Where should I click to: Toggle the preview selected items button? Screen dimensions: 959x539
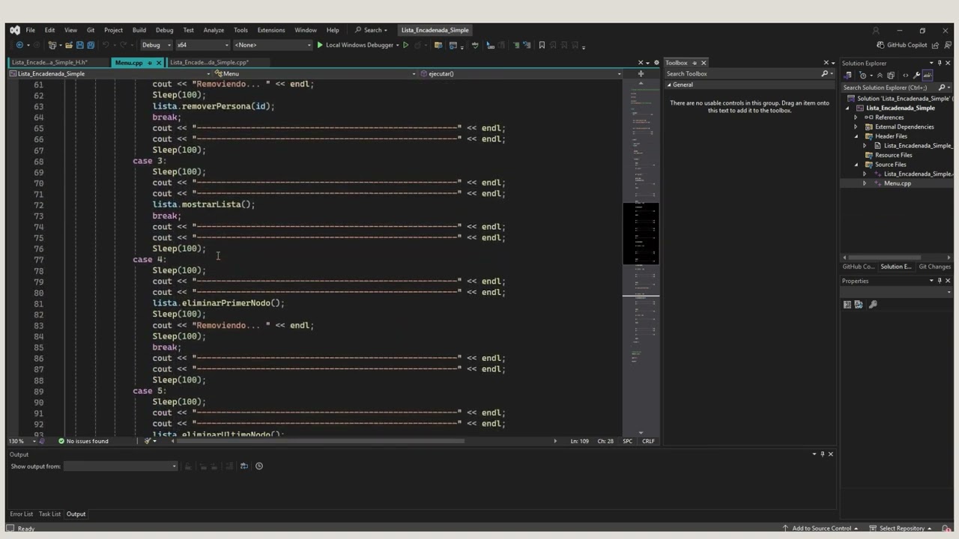[x=928, y=75]
